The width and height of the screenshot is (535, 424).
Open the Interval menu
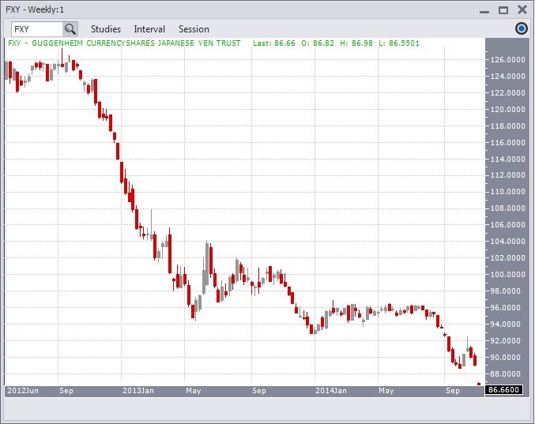click(x=149, y=29)
